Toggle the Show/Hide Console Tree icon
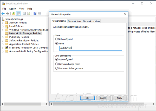 pyautogui.click(x=18, y=14)
